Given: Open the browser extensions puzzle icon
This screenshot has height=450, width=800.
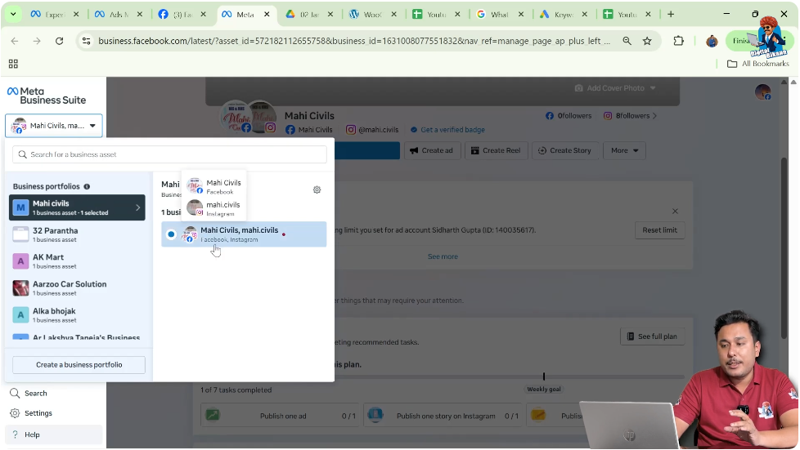Looking at the screenshot, I should 678,41.
